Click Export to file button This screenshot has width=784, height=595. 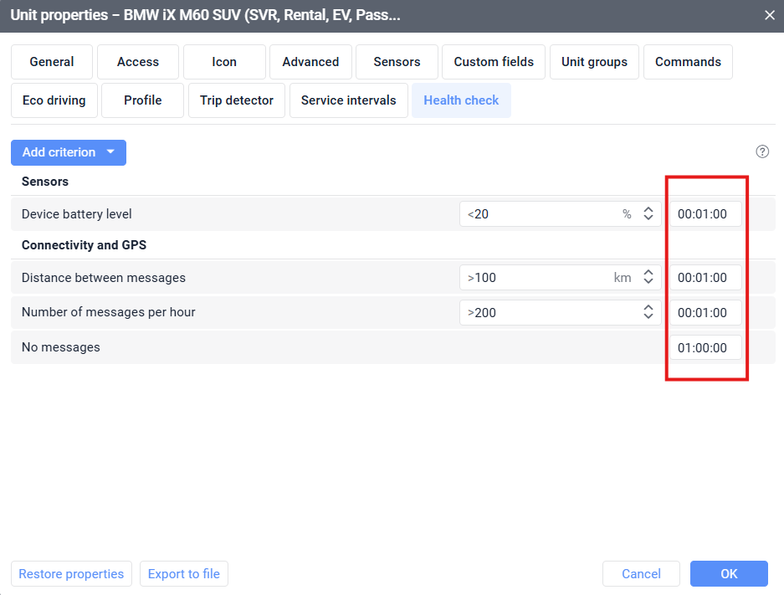(x=184, y=574)
